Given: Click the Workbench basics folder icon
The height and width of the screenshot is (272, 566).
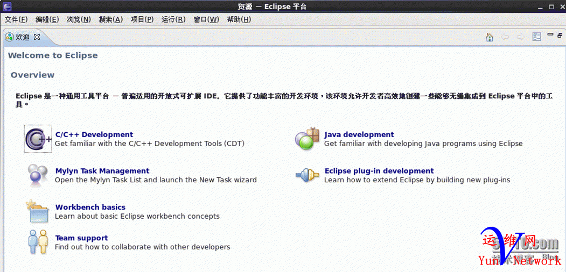Looking at the screenshot, I should (x=38, y=212).
